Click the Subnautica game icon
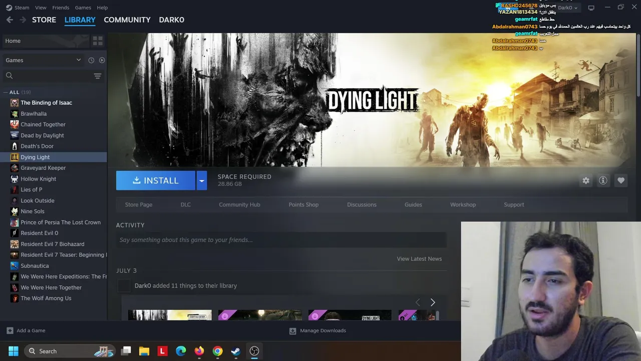641x361 pixels. click(x=15, y=266)
